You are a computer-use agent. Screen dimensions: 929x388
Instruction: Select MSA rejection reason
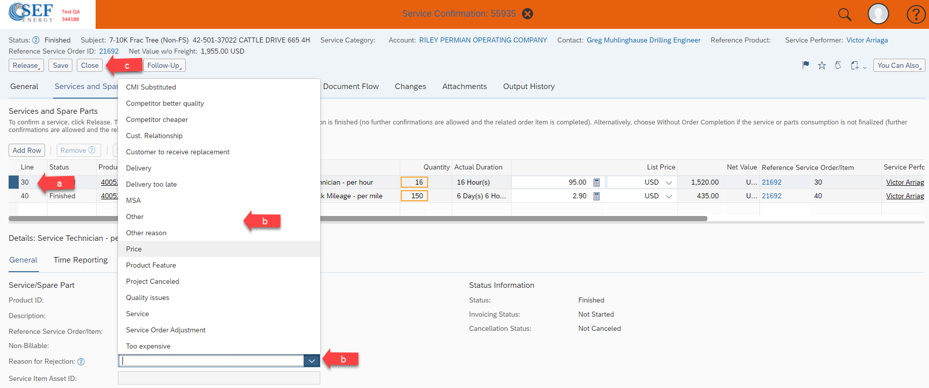point(219,200)
